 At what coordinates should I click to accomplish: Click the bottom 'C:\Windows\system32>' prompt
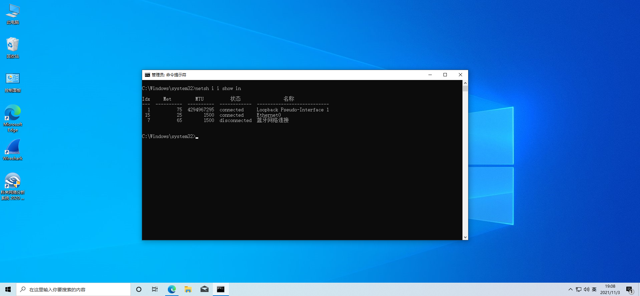(x=169, y=136)
